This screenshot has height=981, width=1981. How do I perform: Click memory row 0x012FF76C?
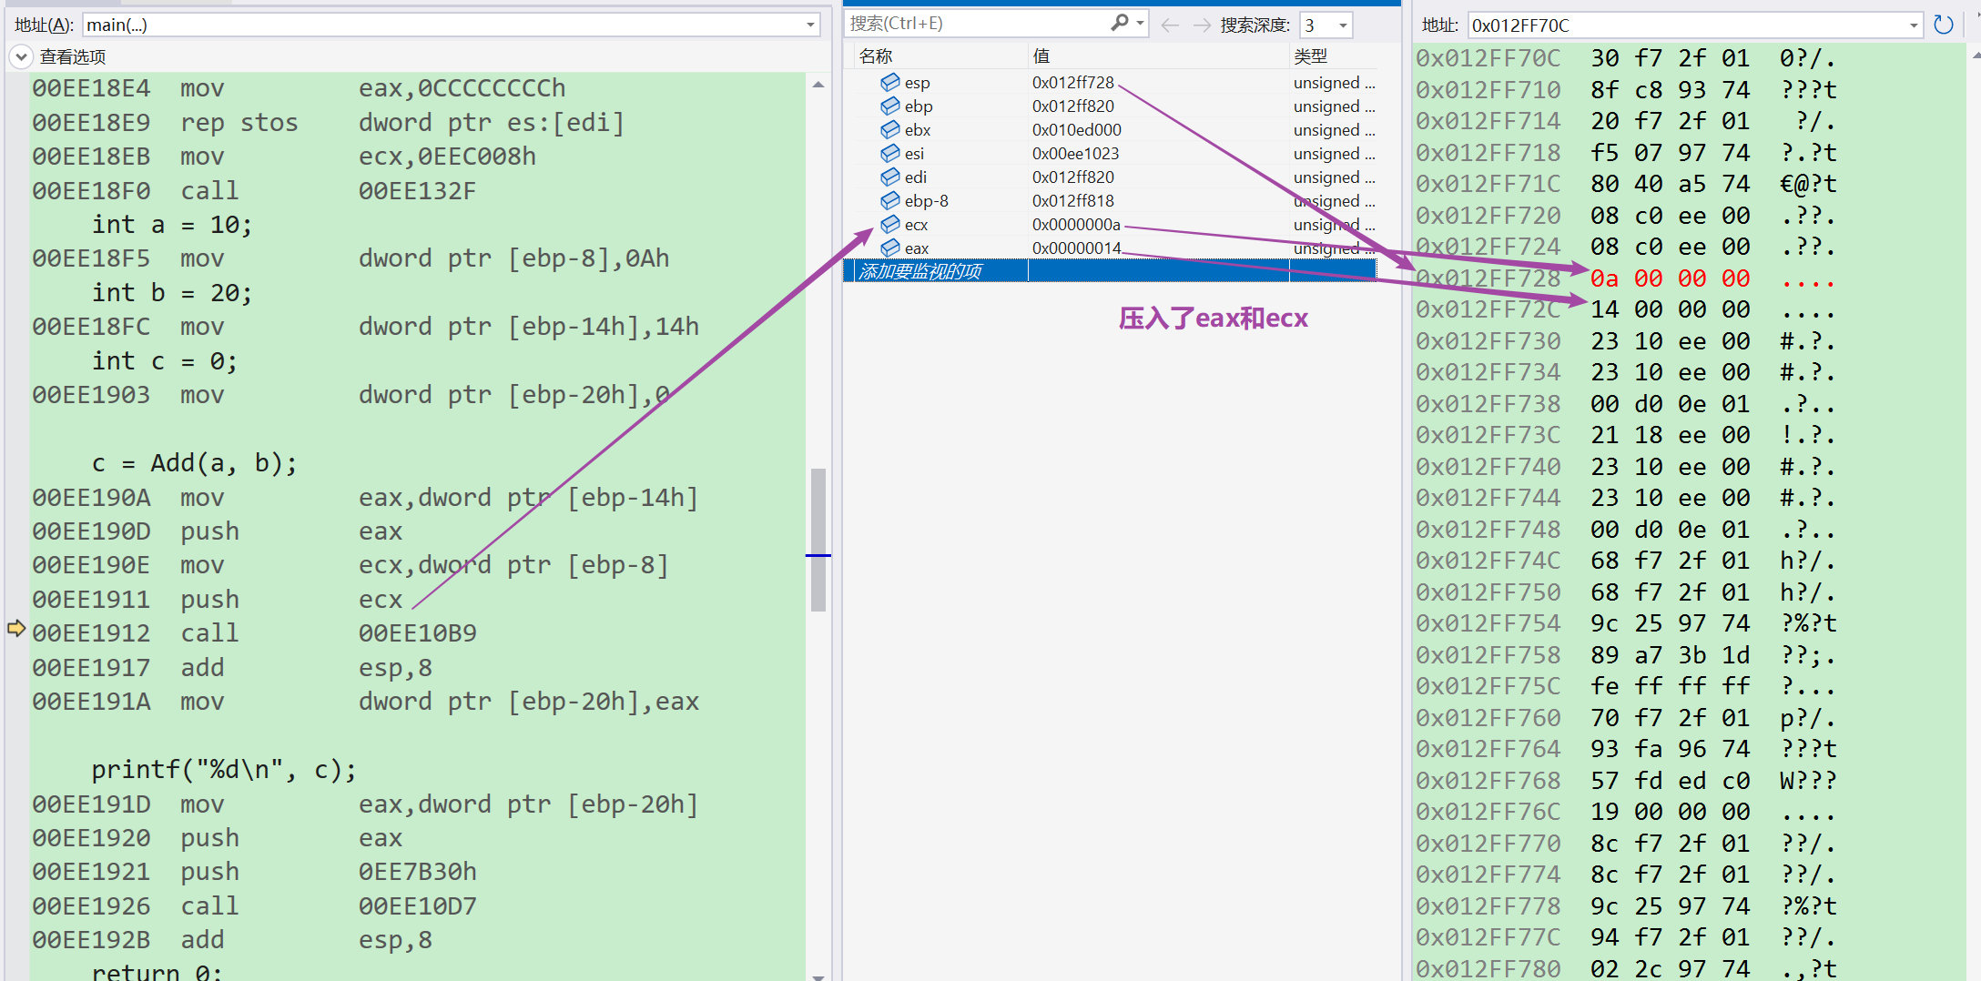point(1625,812)
